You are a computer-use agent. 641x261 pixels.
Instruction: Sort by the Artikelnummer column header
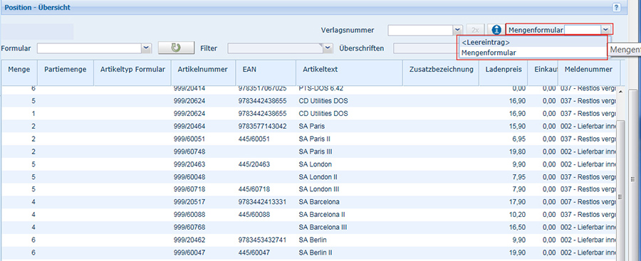[x=202, y=73]
